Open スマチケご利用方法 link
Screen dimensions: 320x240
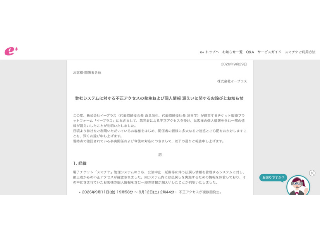[x=300, y=52]
